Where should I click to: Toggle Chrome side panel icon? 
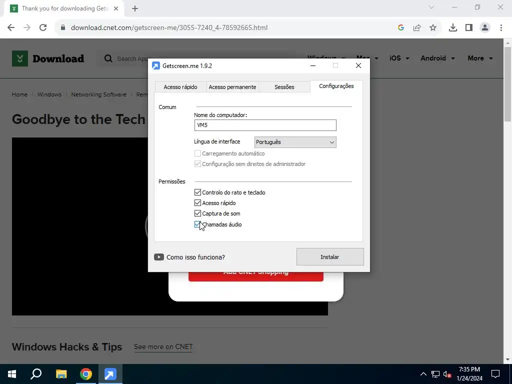click(469, 27)
